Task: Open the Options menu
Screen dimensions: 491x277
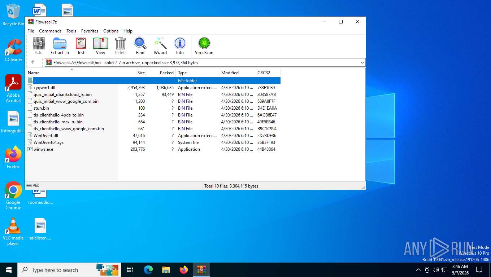Action: (111, 31)
